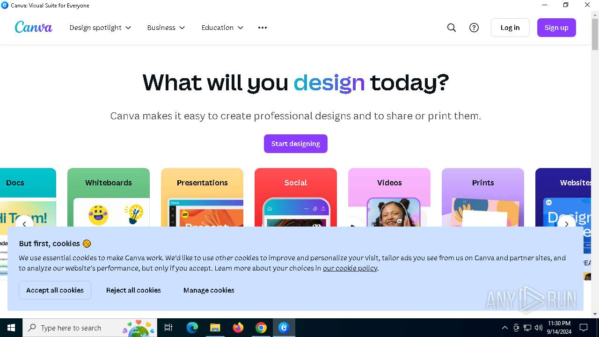Screen dimensions: 599x337
Task: Select the active Canva app taskbar icon
Action: (x=284, y=328)
